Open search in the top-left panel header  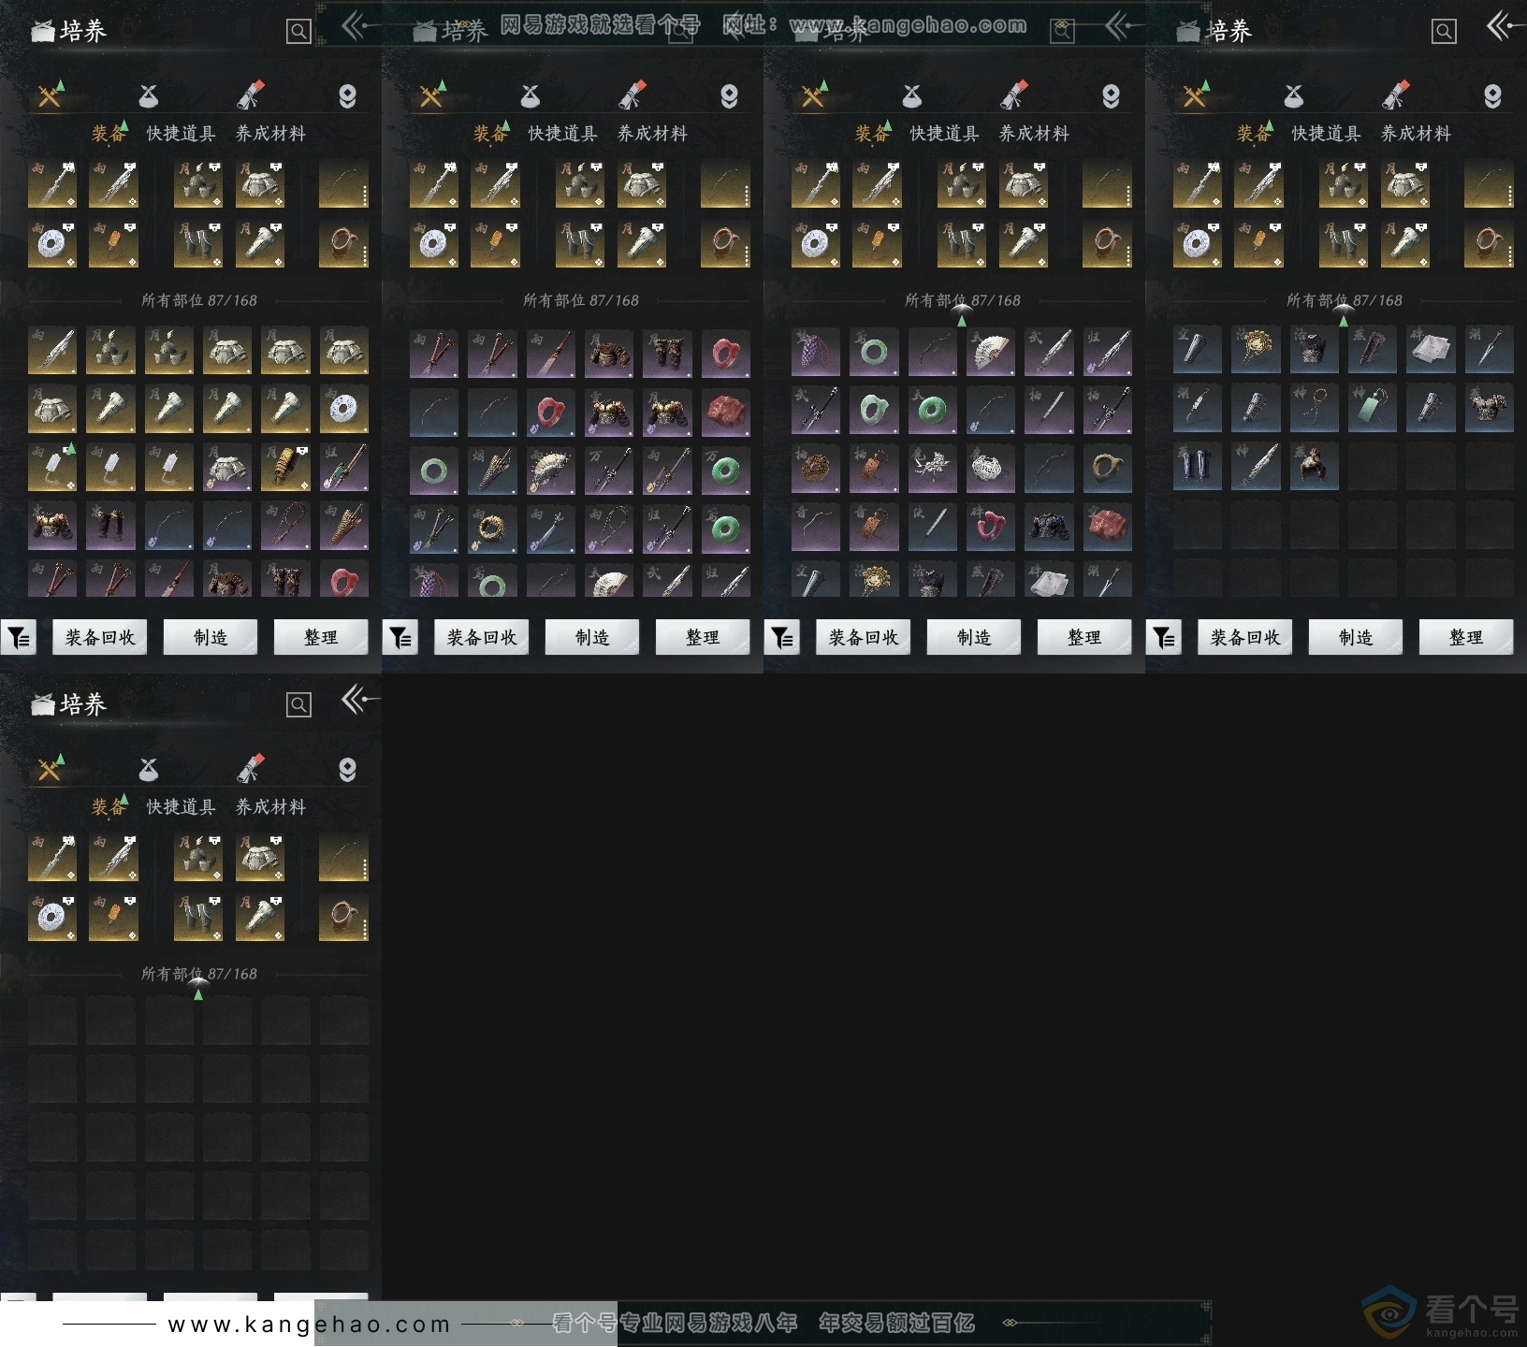(x=298, y=32)
